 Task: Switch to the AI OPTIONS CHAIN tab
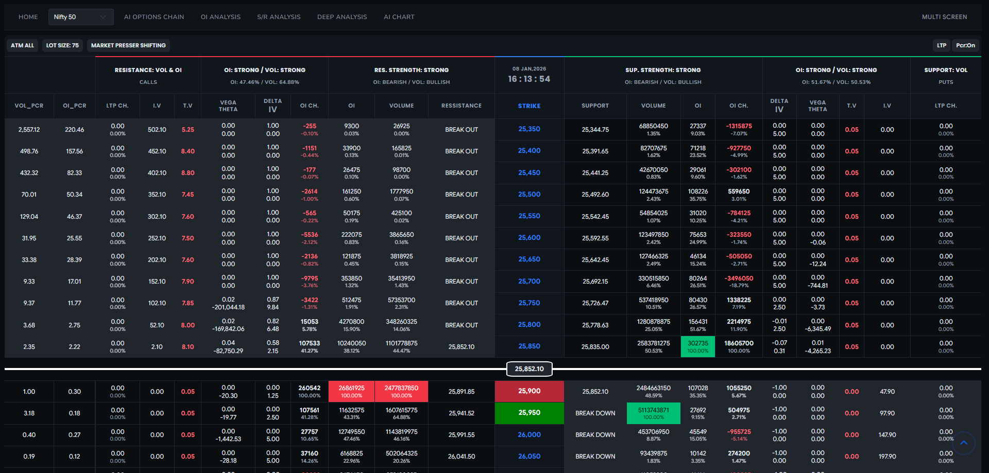154,16
